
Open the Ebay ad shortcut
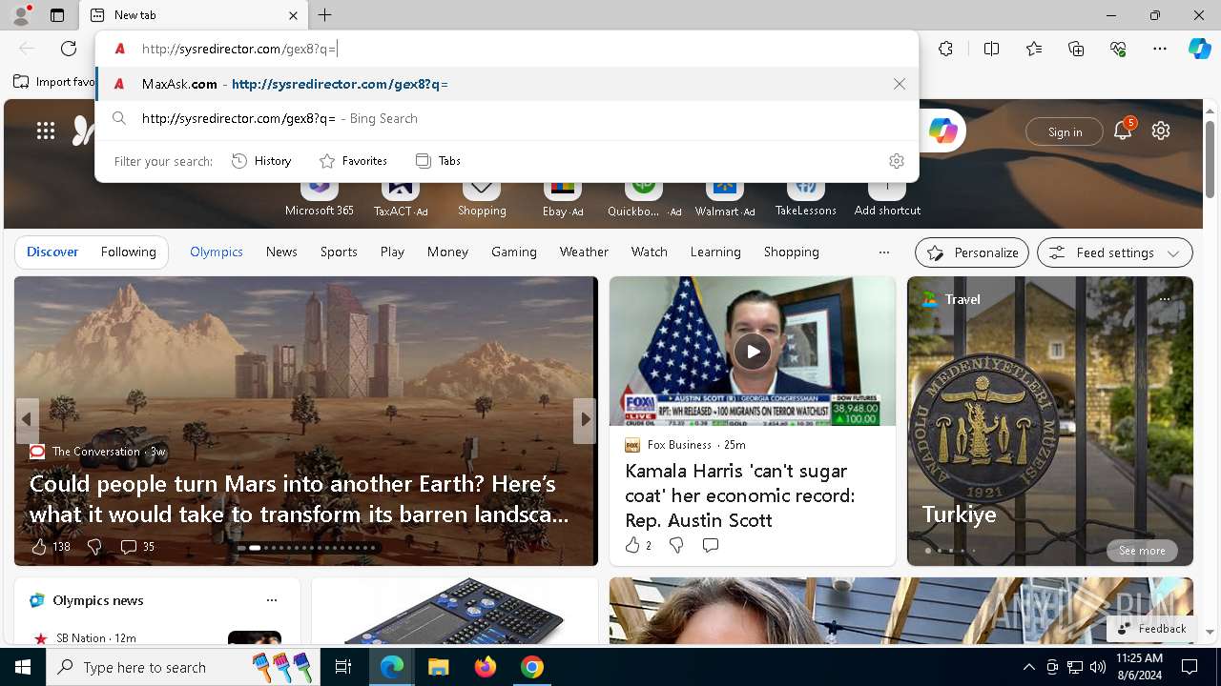point(563,197)
